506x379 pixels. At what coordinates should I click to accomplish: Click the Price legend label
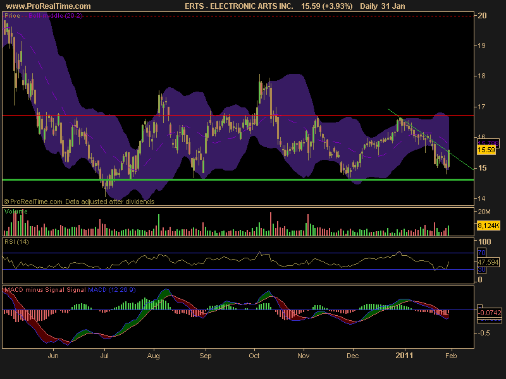click(x=12, y=15)
